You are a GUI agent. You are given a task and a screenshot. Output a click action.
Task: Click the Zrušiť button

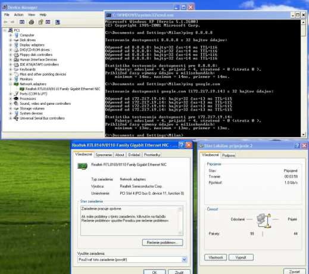coord(179,272)
